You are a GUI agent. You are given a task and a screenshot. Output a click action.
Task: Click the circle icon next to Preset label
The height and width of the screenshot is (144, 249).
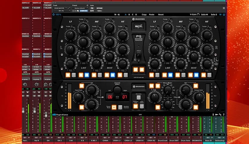point(87,5)
